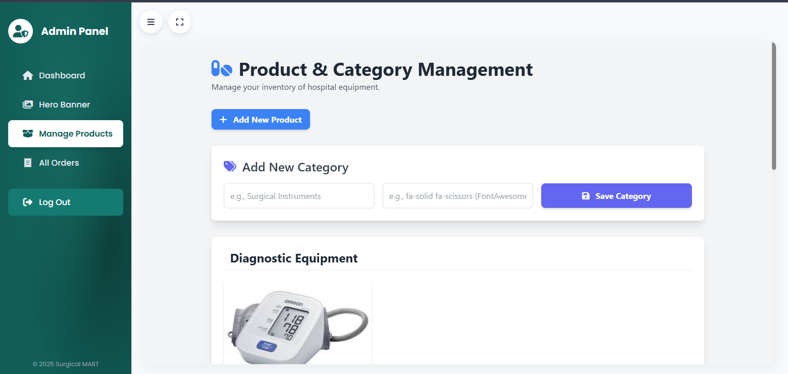Click the Dashboard home icon
Screen dimensions: 788x374
pos(28,75)
